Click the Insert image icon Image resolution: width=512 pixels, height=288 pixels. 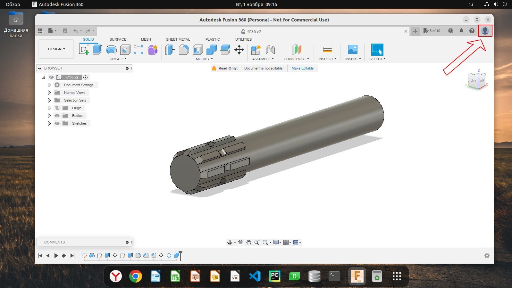tap(353, 50)
